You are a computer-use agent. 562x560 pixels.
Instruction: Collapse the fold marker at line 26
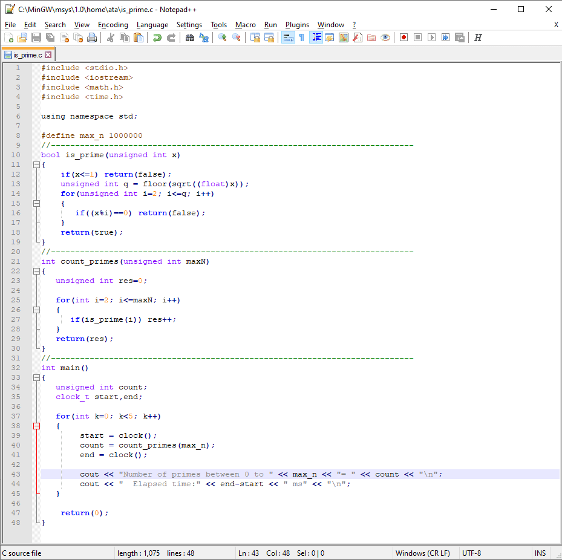tap(36, 310)
